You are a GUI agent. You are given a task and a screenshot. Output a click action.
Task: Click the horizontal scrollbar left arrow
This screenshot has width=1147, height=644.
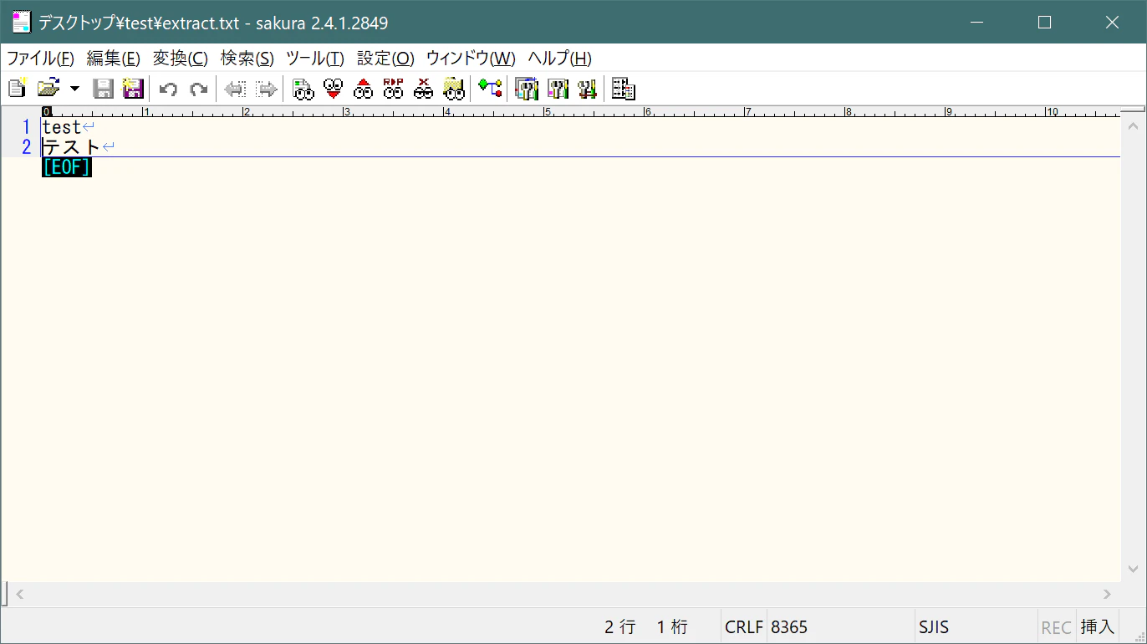[20, 595]
